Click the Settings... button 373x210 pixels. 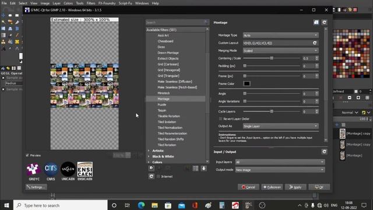point(36,187)
